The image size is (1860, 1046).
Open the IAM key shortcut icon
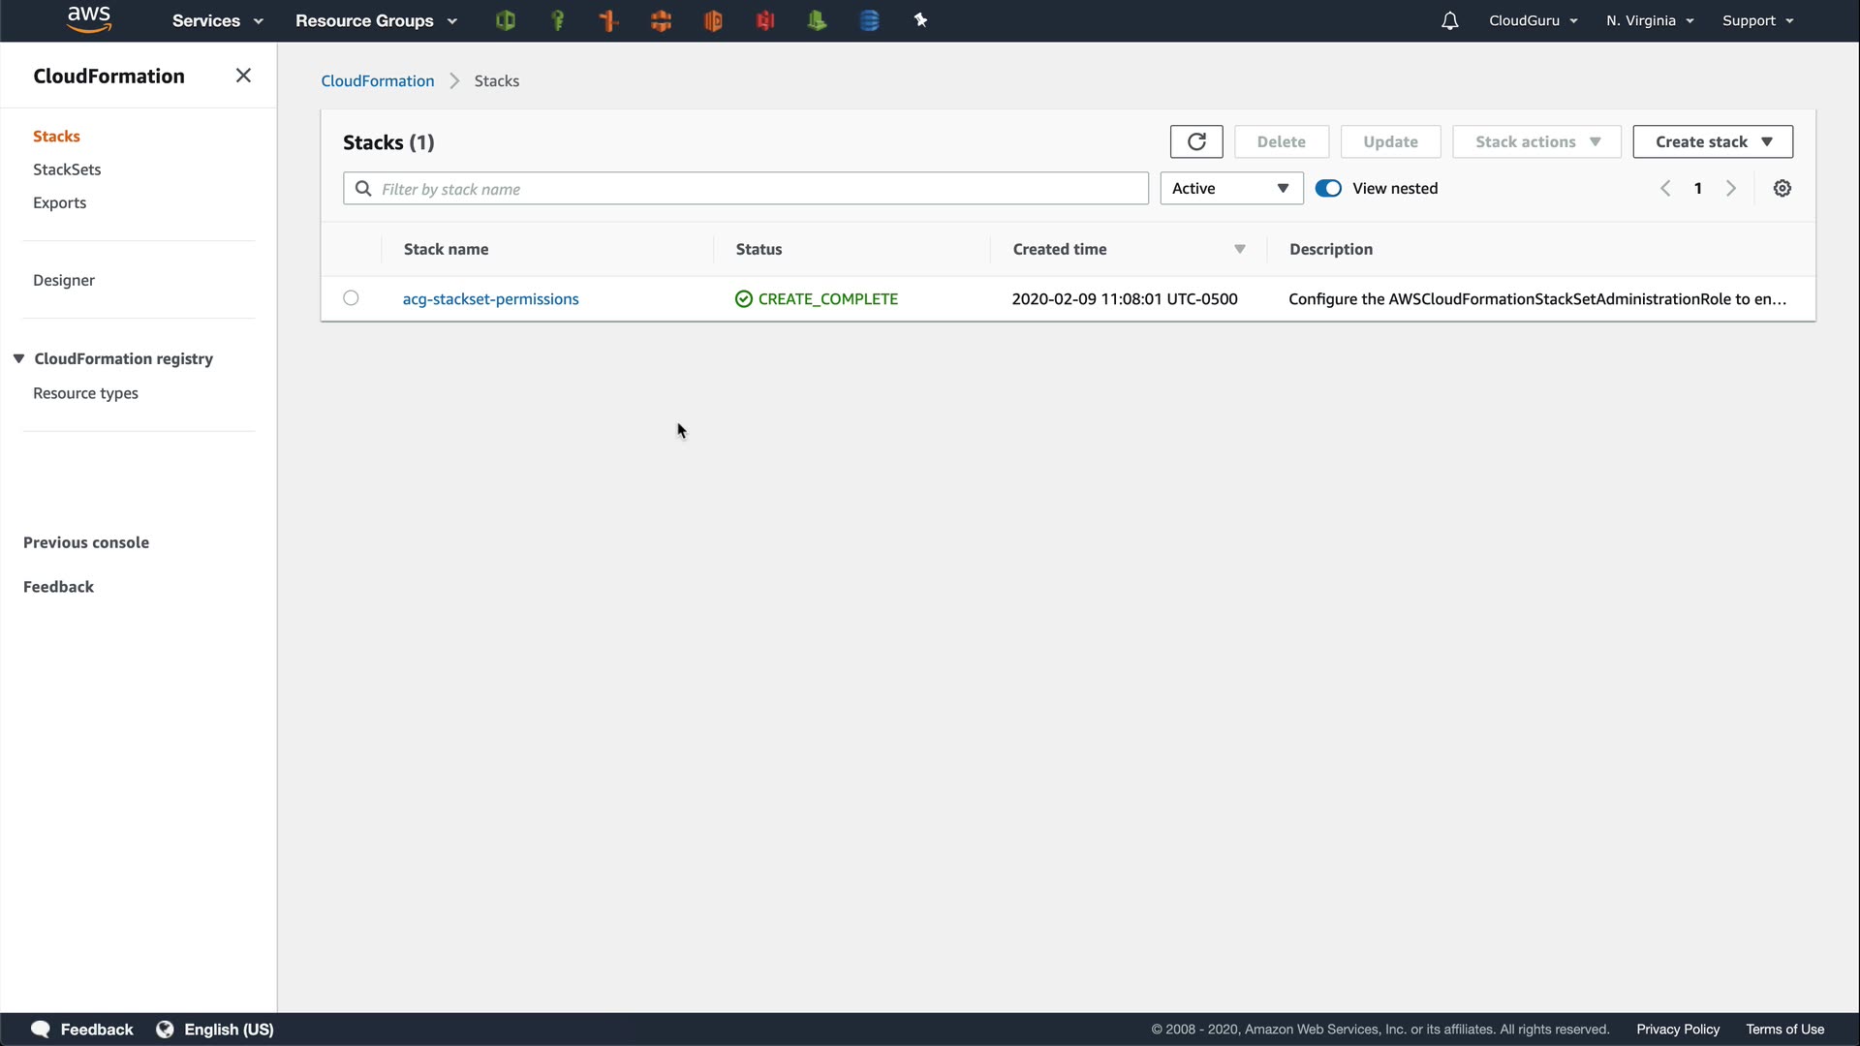[557, 20]
